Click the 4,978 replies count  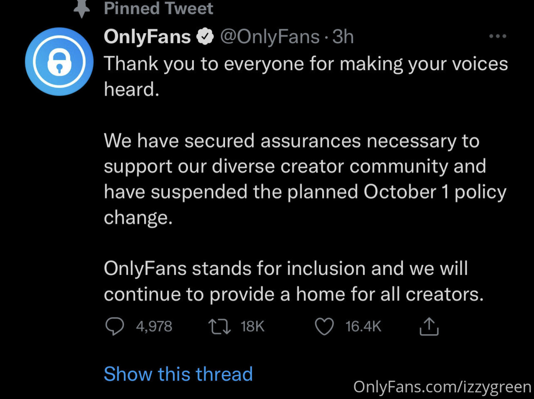point(154,326)
